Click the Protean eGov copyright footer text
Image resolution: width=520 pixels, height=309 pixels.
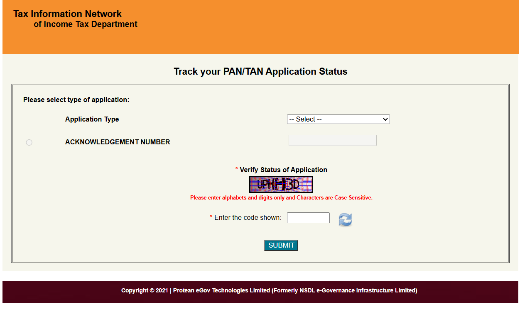point(269,290)
